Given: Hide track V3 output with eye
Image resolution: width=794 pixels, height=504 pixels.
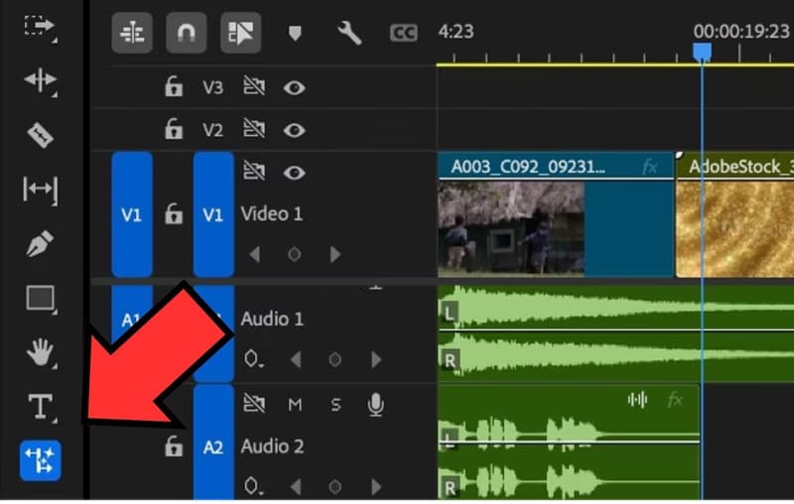Looking at the screenshot, I should 294,88.
